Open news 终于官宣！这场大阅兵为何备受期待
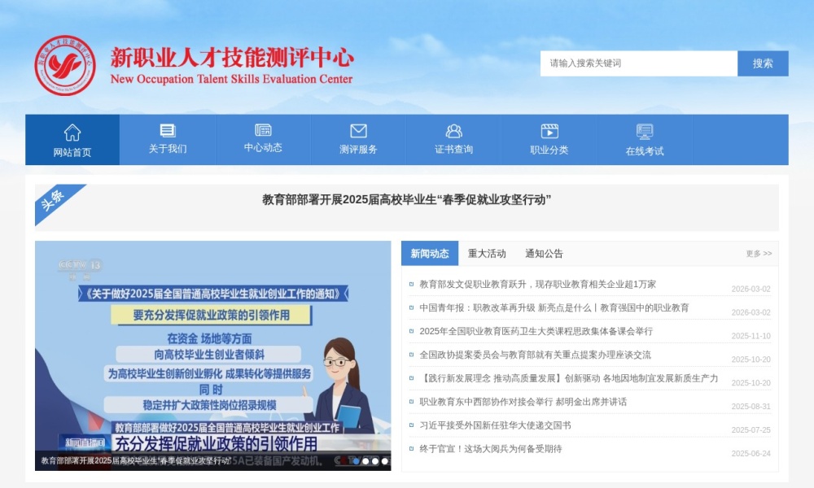 click(x=491, y=449)
